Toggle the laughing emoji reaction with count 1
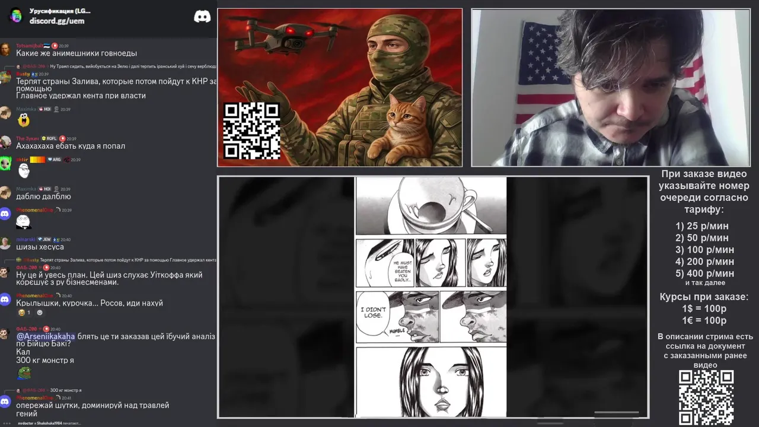This screenshot has width=759, height=427. 24,313
